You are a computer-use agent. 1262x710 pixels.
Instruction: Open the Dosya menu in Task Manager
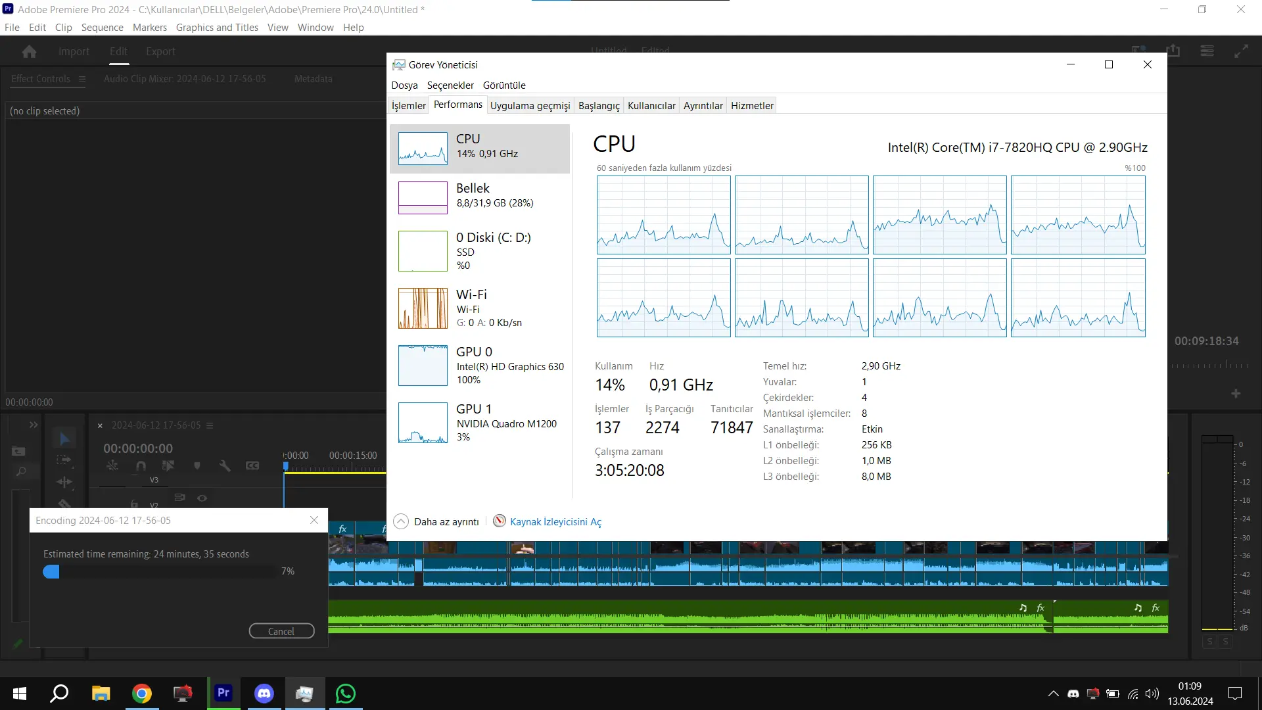coord(404,85)
